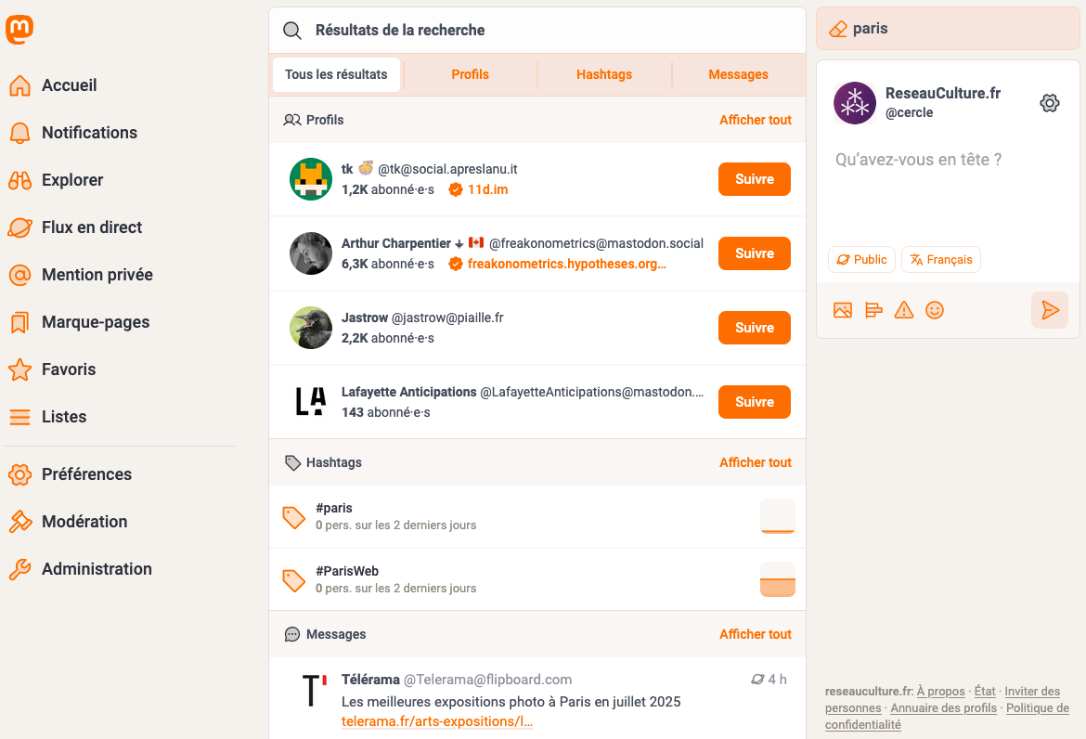
Task: Open emoji picker smiley icon
Action: (x=935, y=310)
